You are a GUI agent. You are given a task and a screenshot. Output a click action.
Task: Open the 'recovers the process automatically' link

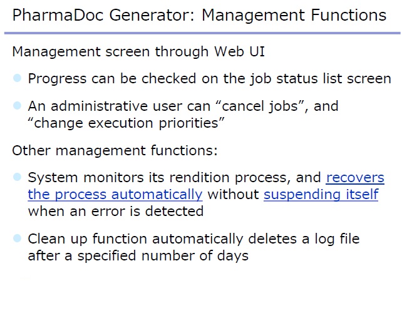(354, 178)
